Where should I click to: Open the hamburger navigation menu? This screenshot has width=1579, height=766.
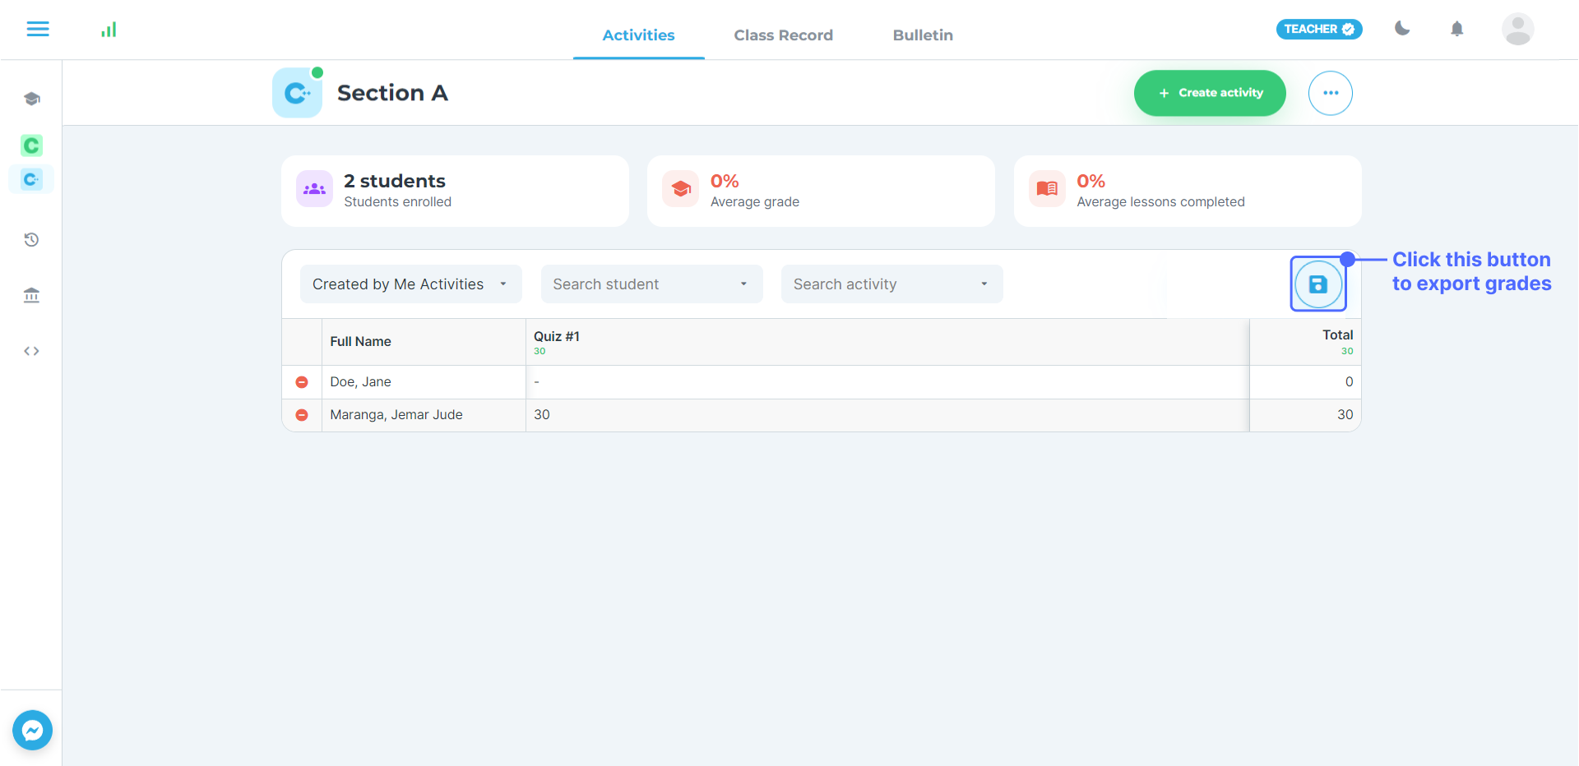38,30
